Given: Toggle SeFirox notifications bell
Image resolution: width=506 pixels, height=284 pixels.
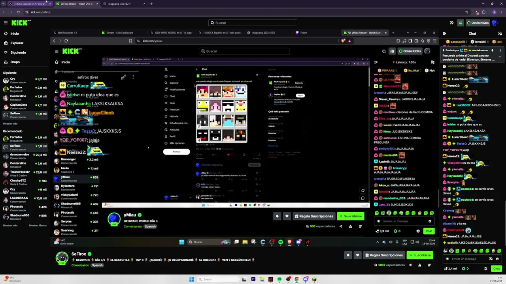Looking at the screenshot, I should pyautogui.click(x=348, y=255).
